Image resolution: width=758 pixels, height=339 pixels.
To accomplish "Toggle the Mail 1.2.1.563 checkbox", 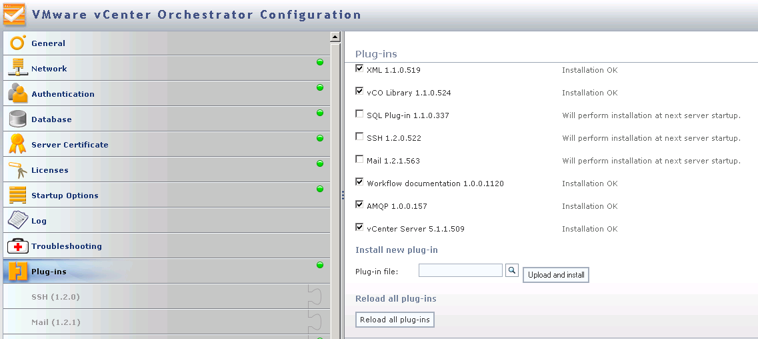I will coord(360,159).
